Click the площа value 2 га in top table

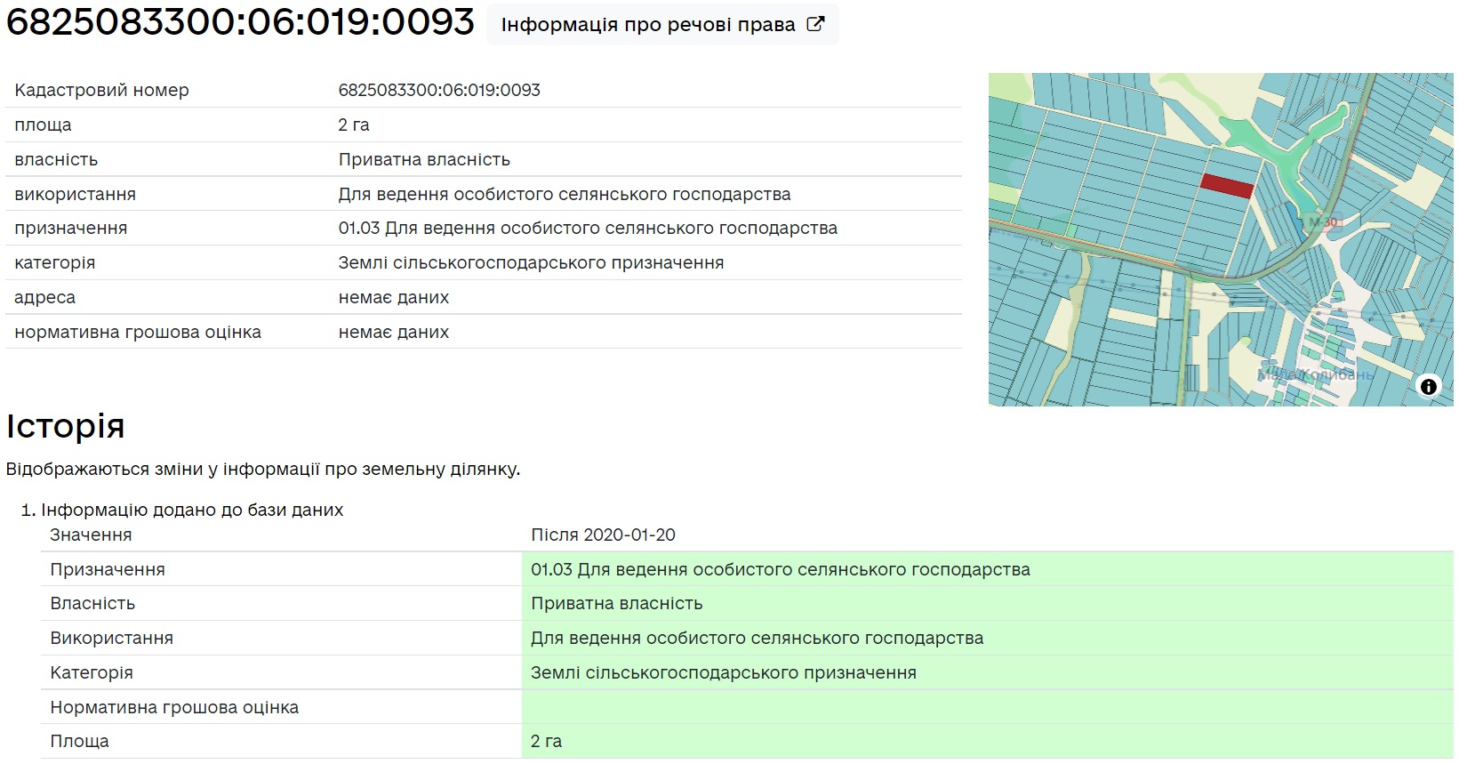pyautogui.click(x=354, y=125)
